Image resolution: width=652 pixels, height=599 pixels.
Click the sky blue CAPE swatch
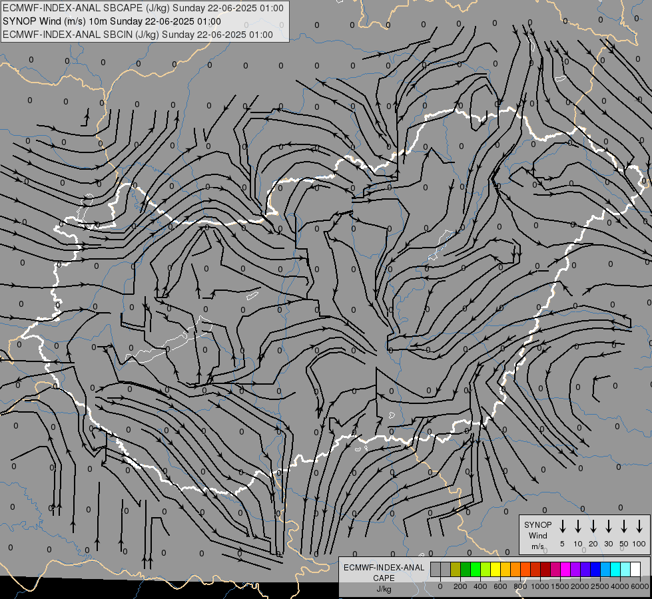(606, 569)
